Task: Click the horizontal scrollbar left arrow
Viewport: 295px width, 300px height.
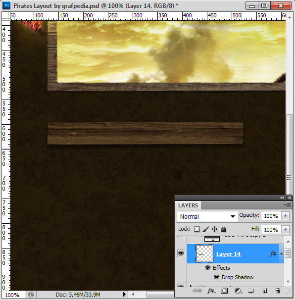Action: click(133, 294)
